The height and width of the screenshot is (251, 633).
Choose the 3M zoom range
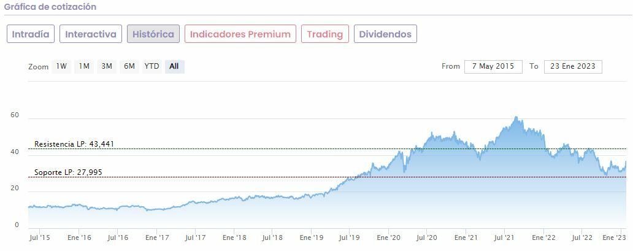click(x=107, y=66)
